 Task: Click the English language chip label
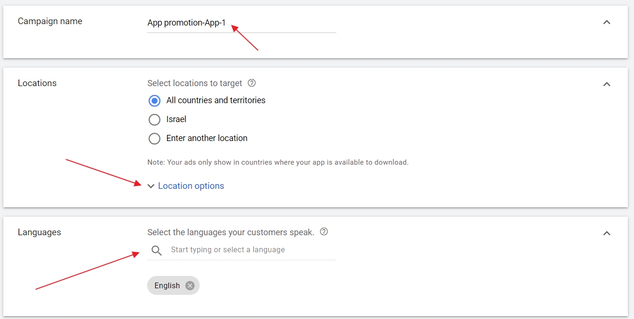(x=167, y=285)
